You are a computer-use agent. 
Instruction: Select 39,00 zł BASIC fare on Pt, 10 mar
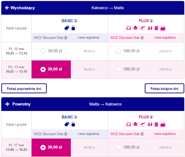coord(43,51)
